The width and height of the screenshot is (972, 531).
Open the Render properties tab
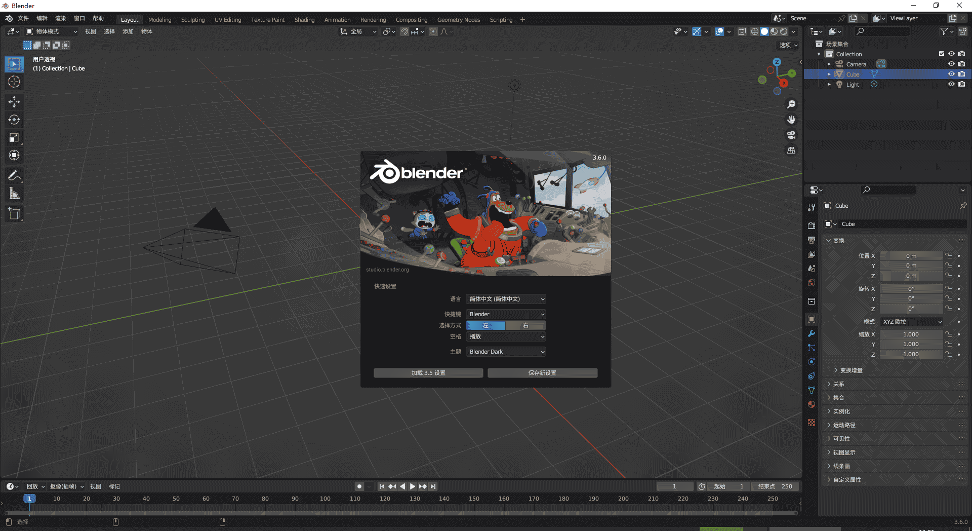click(x=812, y=225)
